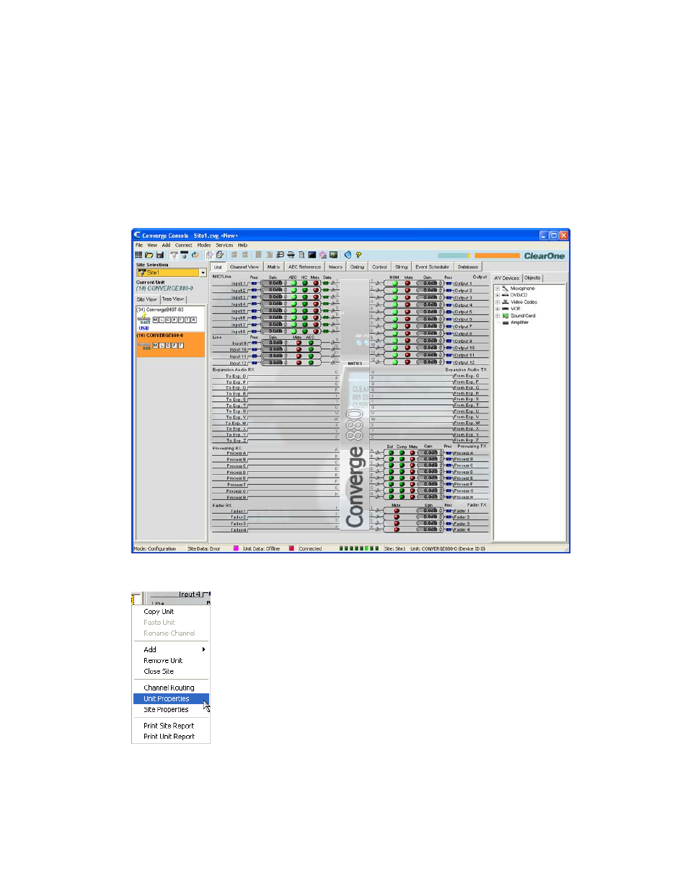Click the Save disk toolbar icon
Screen dimensions: 688x891
pyautogui.click(x=160, y=255)
